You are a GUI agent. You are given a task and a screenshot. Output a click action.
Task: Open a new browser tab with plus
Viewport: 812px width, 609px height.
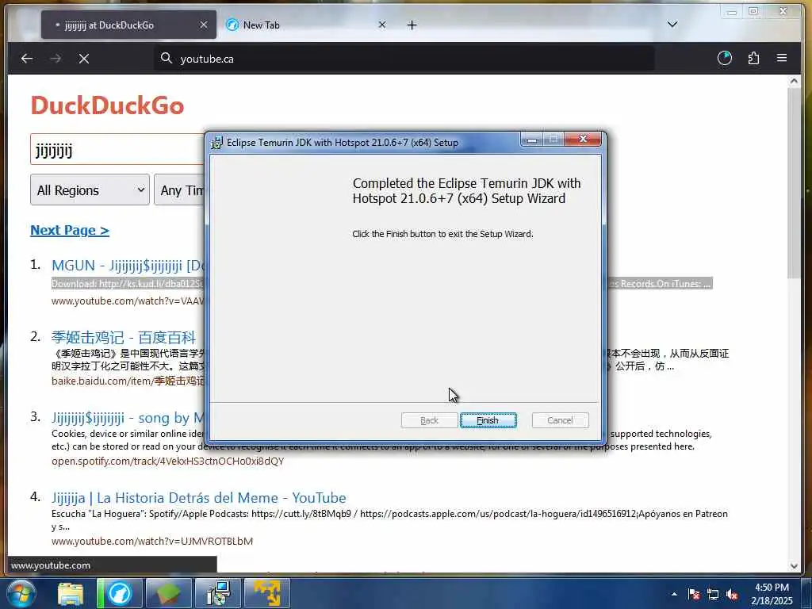pos(412,25)
